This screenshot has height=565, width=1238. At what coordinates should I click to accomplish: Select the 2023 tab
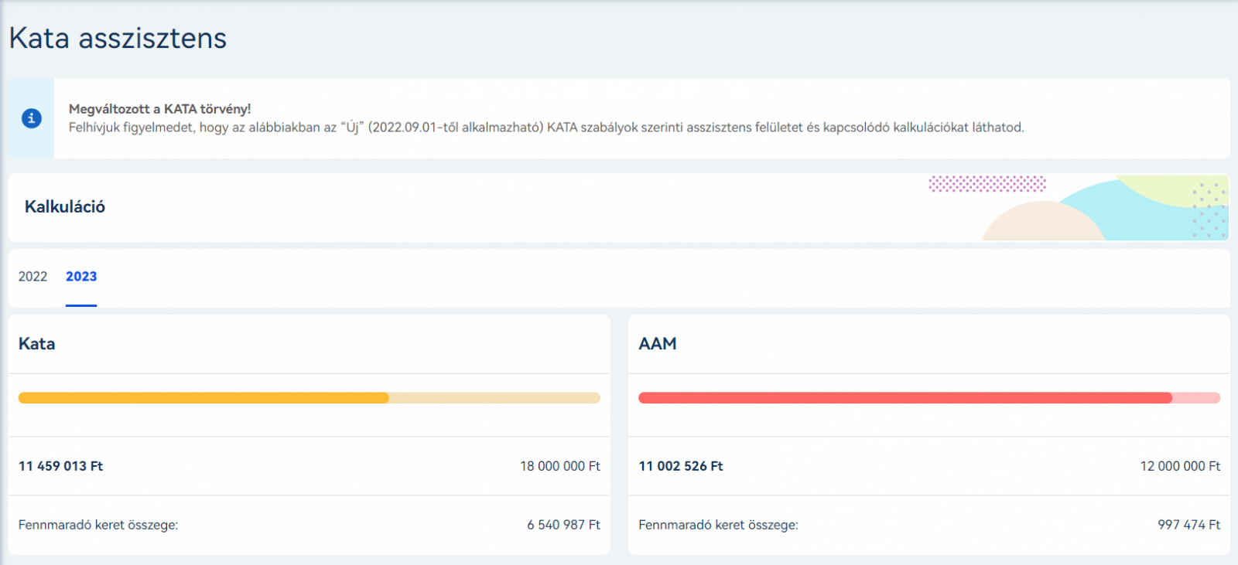81,277
